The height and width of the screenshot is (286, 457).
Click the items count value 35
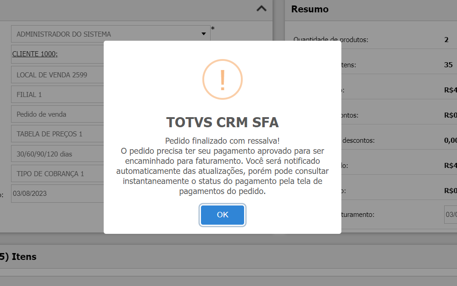click(x=448, y=65)
